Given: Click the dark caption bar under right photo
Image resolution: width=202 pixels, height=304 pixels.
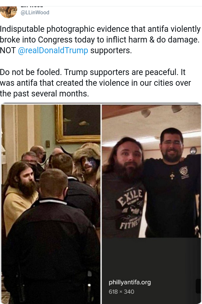Looking at the screenshot, I should click(151, 271).
